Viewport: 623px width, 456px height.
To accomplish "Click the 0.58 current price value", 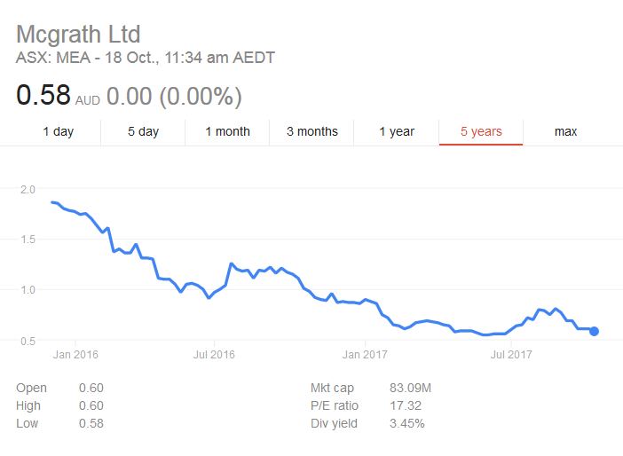I will pos(43,95).
